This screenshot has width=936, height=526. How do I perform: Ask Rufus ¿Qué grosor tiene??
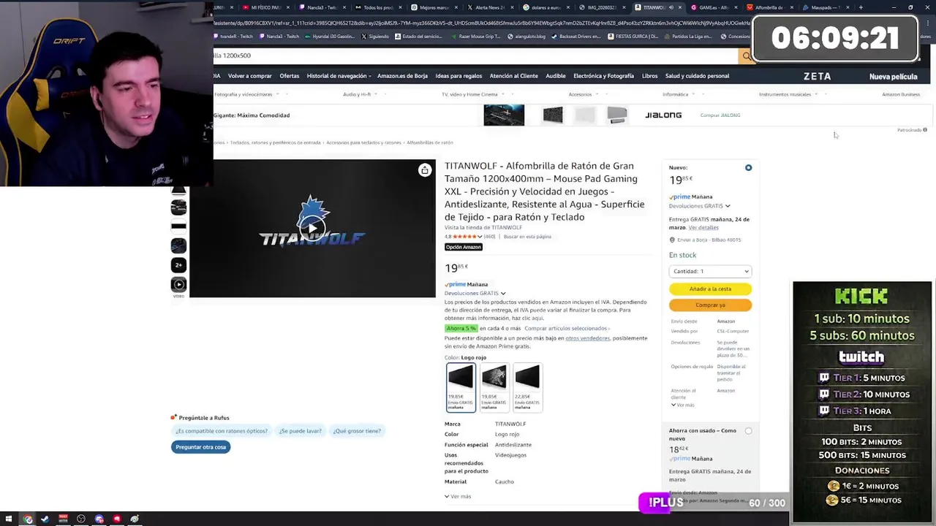357,431
